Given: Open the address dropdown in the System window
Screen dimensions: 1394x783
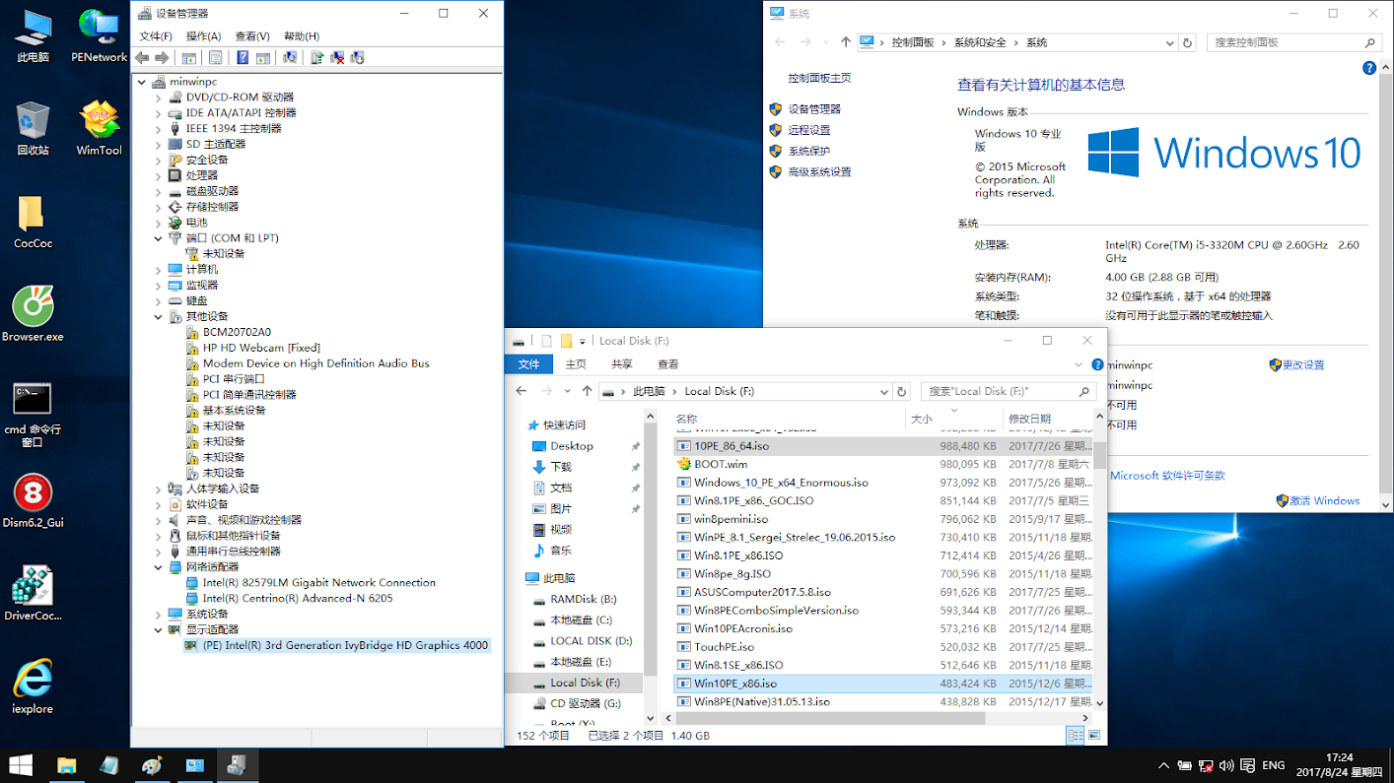Looking at the screenshot, I should click(1169, 42).
